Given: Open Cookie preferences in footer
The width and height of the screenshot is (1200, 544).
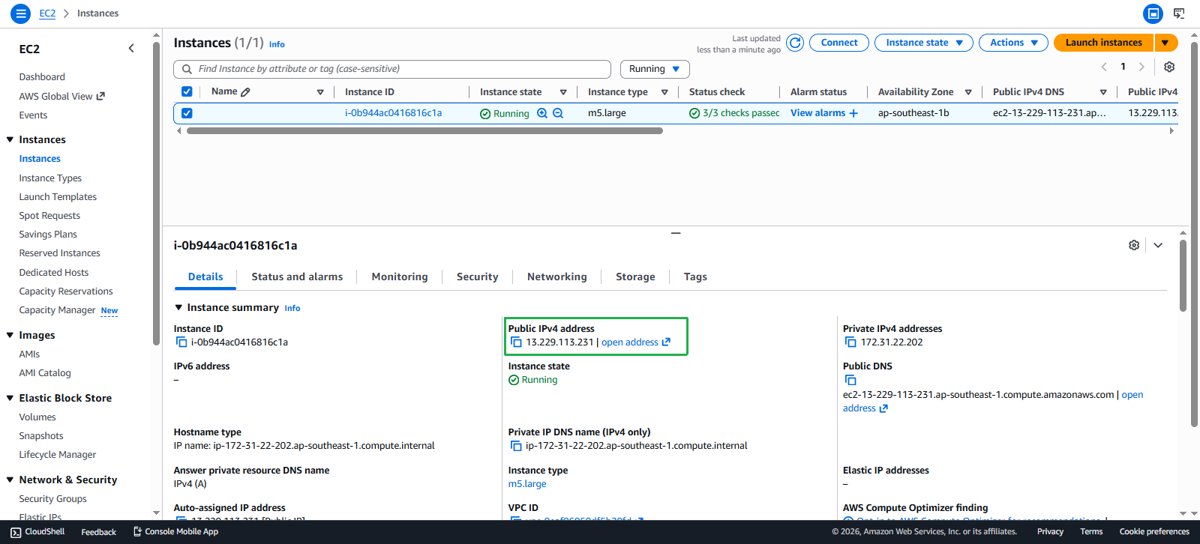Looking at the screenshot, I should pyautogui.click(x=1154, y=532).
